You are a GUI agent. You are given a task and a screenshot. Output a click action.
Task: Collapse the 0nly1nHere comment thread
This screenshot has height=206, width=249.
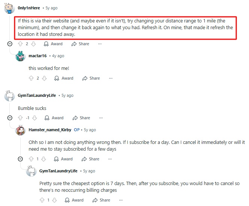coord(10,44)
